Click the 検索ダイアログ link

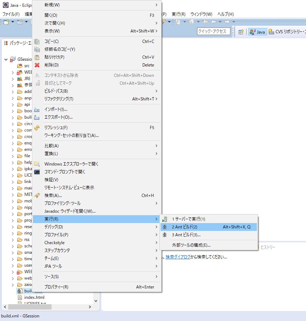[x=178, y=257]
